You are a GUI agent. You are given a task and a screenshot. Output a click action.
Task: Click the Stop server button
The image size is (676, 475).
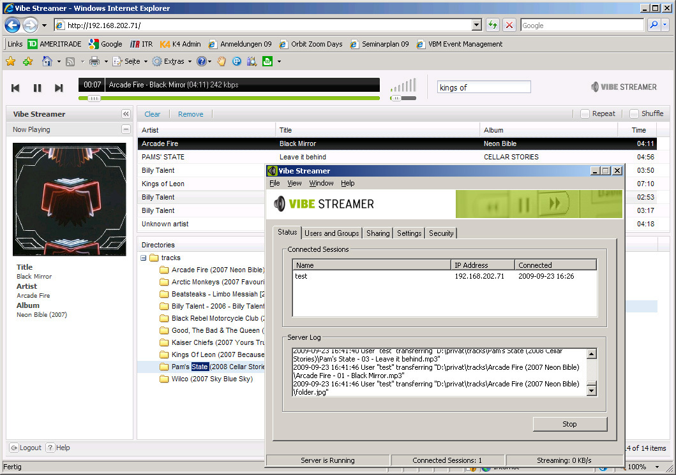pos(569,424)
